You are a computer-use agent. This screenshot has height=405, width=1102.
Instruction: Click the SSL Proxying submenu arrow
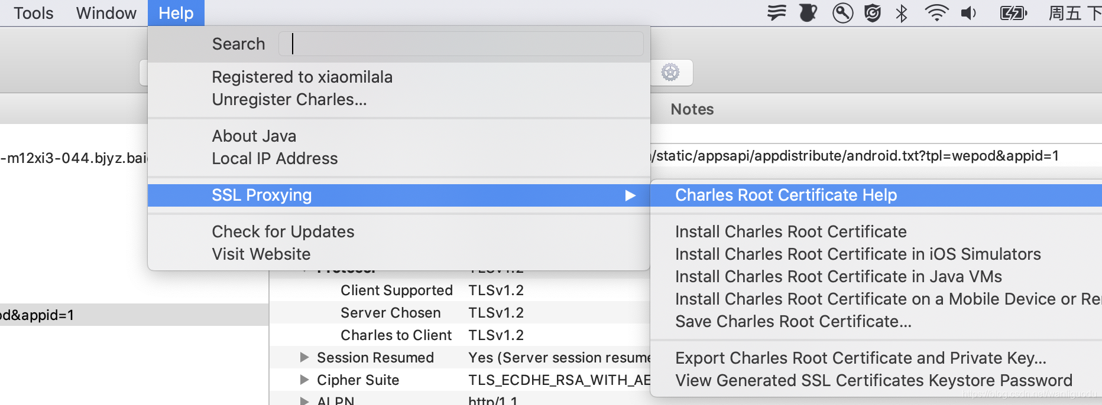(x=630, y=195)
